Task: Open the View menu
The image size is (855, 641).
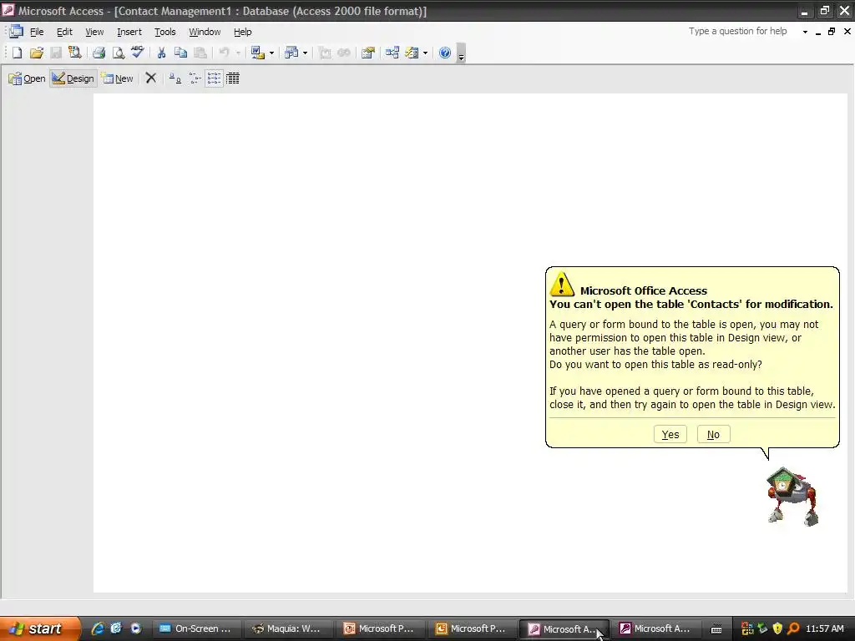Action: 94,32
